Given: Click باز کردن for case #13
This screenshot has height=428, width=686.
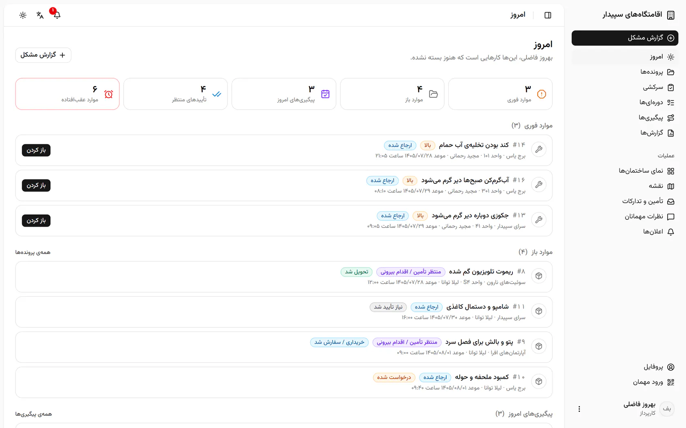Looking at the screenshot, I should coord(36,221).
